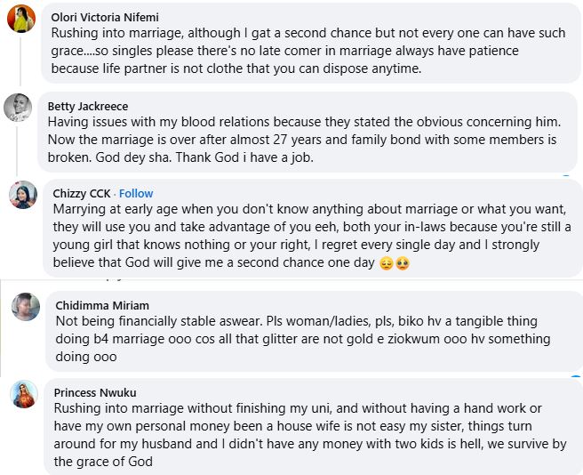This screenshot has height=475, width=583.
Task: Visit Betty Jackreece's profile via her name
Action: click(x=86, y=105)
